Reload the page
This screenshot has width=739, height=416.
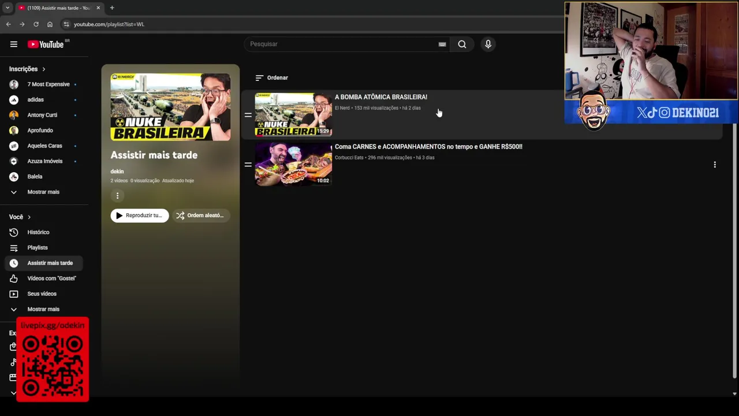click(36, 24)
